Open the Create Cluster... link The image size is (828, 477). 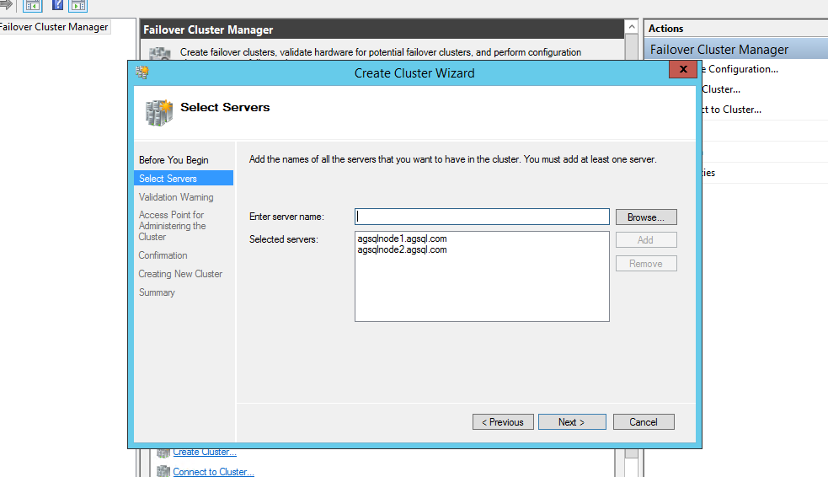pyautogui.click(x=205, y=453)
